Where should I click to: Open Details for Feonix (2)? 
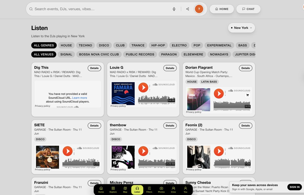(x=245, y=125)
